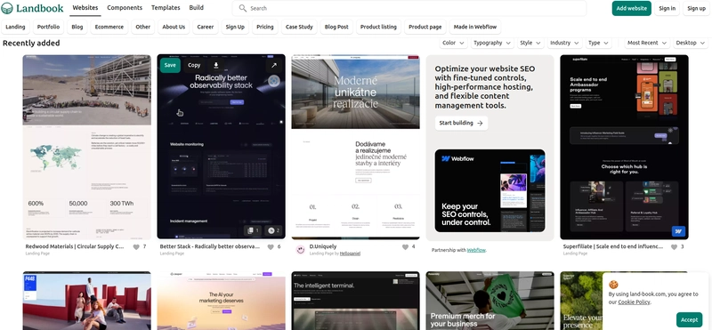
Task: Focus the Search input field
Action: coord(409,8)
